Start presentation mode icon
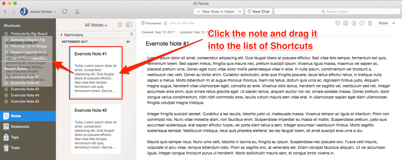This screenshot has height=160, width=402. [x=346, y=23]
